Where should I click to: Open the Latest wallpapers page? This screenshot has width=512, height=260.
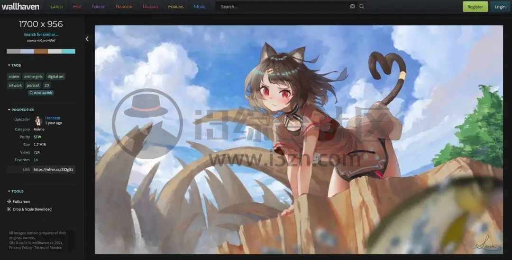point(56,7)
